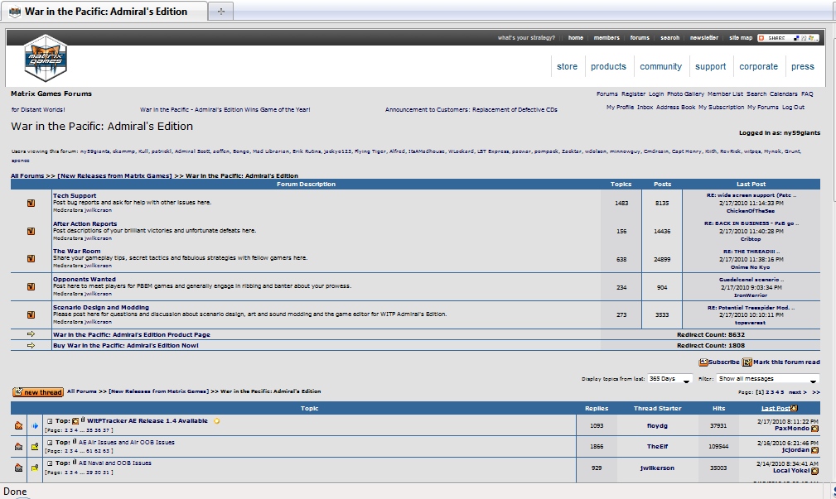This screenshot has width=836, height=499.
Task: Click the Inbox link
Action: [x=645, y=107]
